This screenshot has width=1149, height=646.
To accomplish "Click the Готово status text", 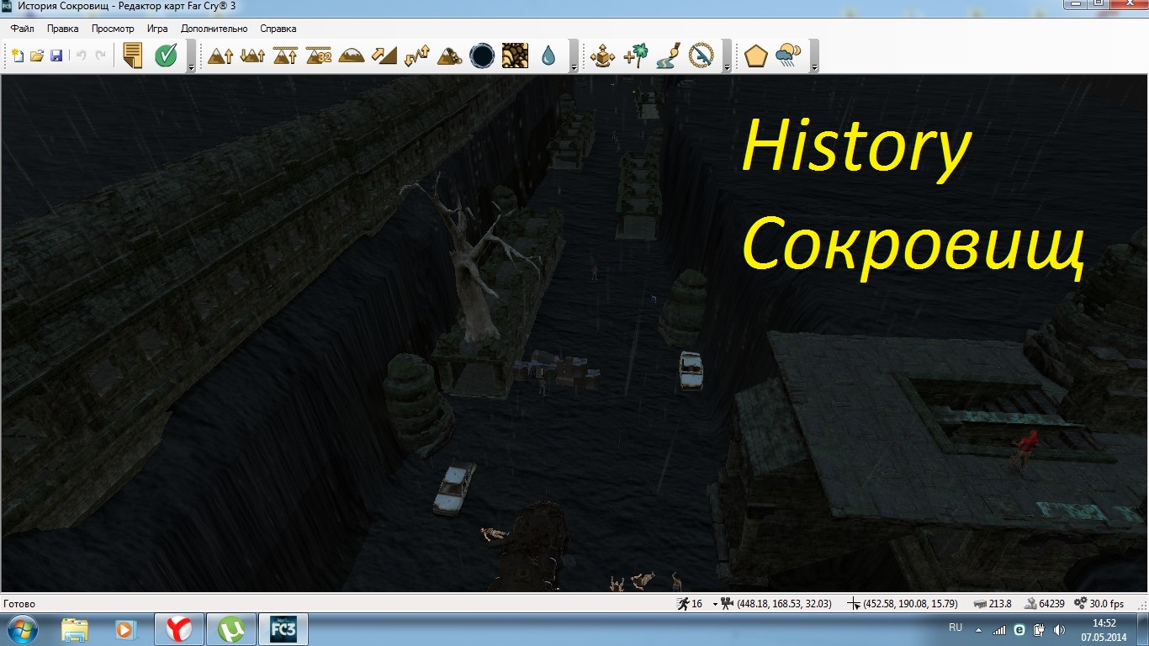I will click(x=19, y=604).
